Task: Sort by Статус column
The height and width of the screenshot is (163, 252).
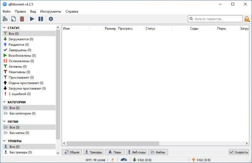Action: (158, 29)
